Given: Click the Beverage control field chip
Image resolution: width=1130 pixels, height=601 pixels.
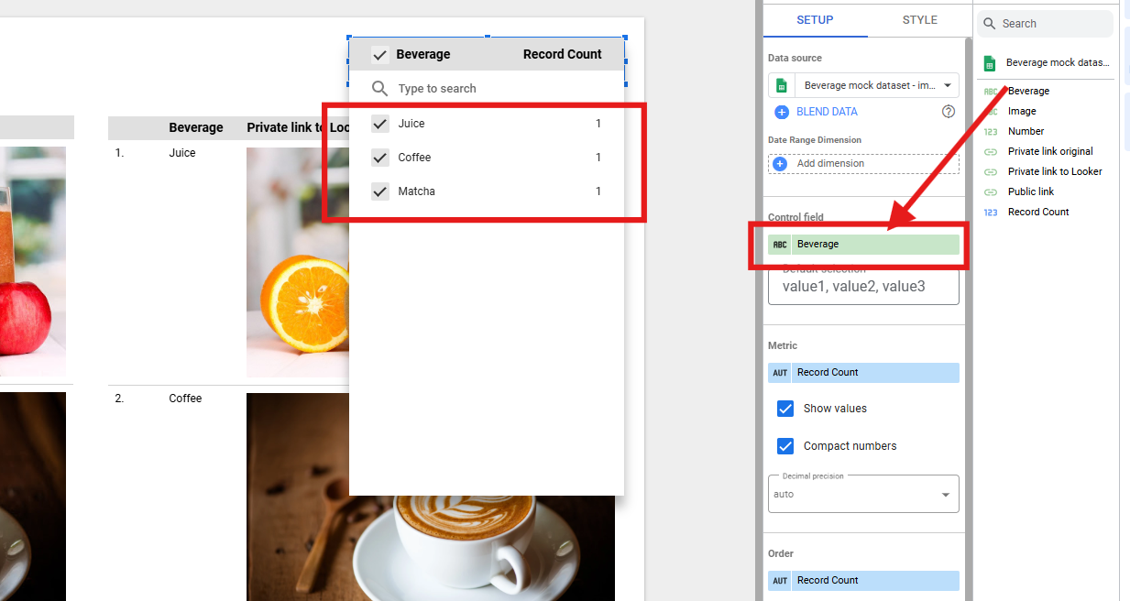Looking at the screenshot, I should click(863, 245).
